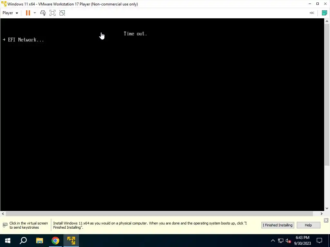Screen dimensions: 330x247
Task: Open File Explorer from taskbar
Action: coord(39,241)
